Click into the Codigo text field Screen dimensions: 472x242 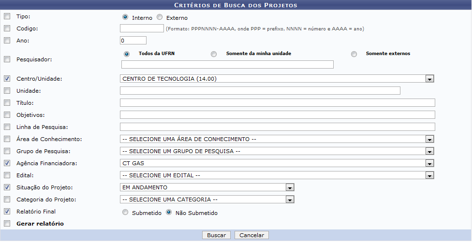pos(142,28)
